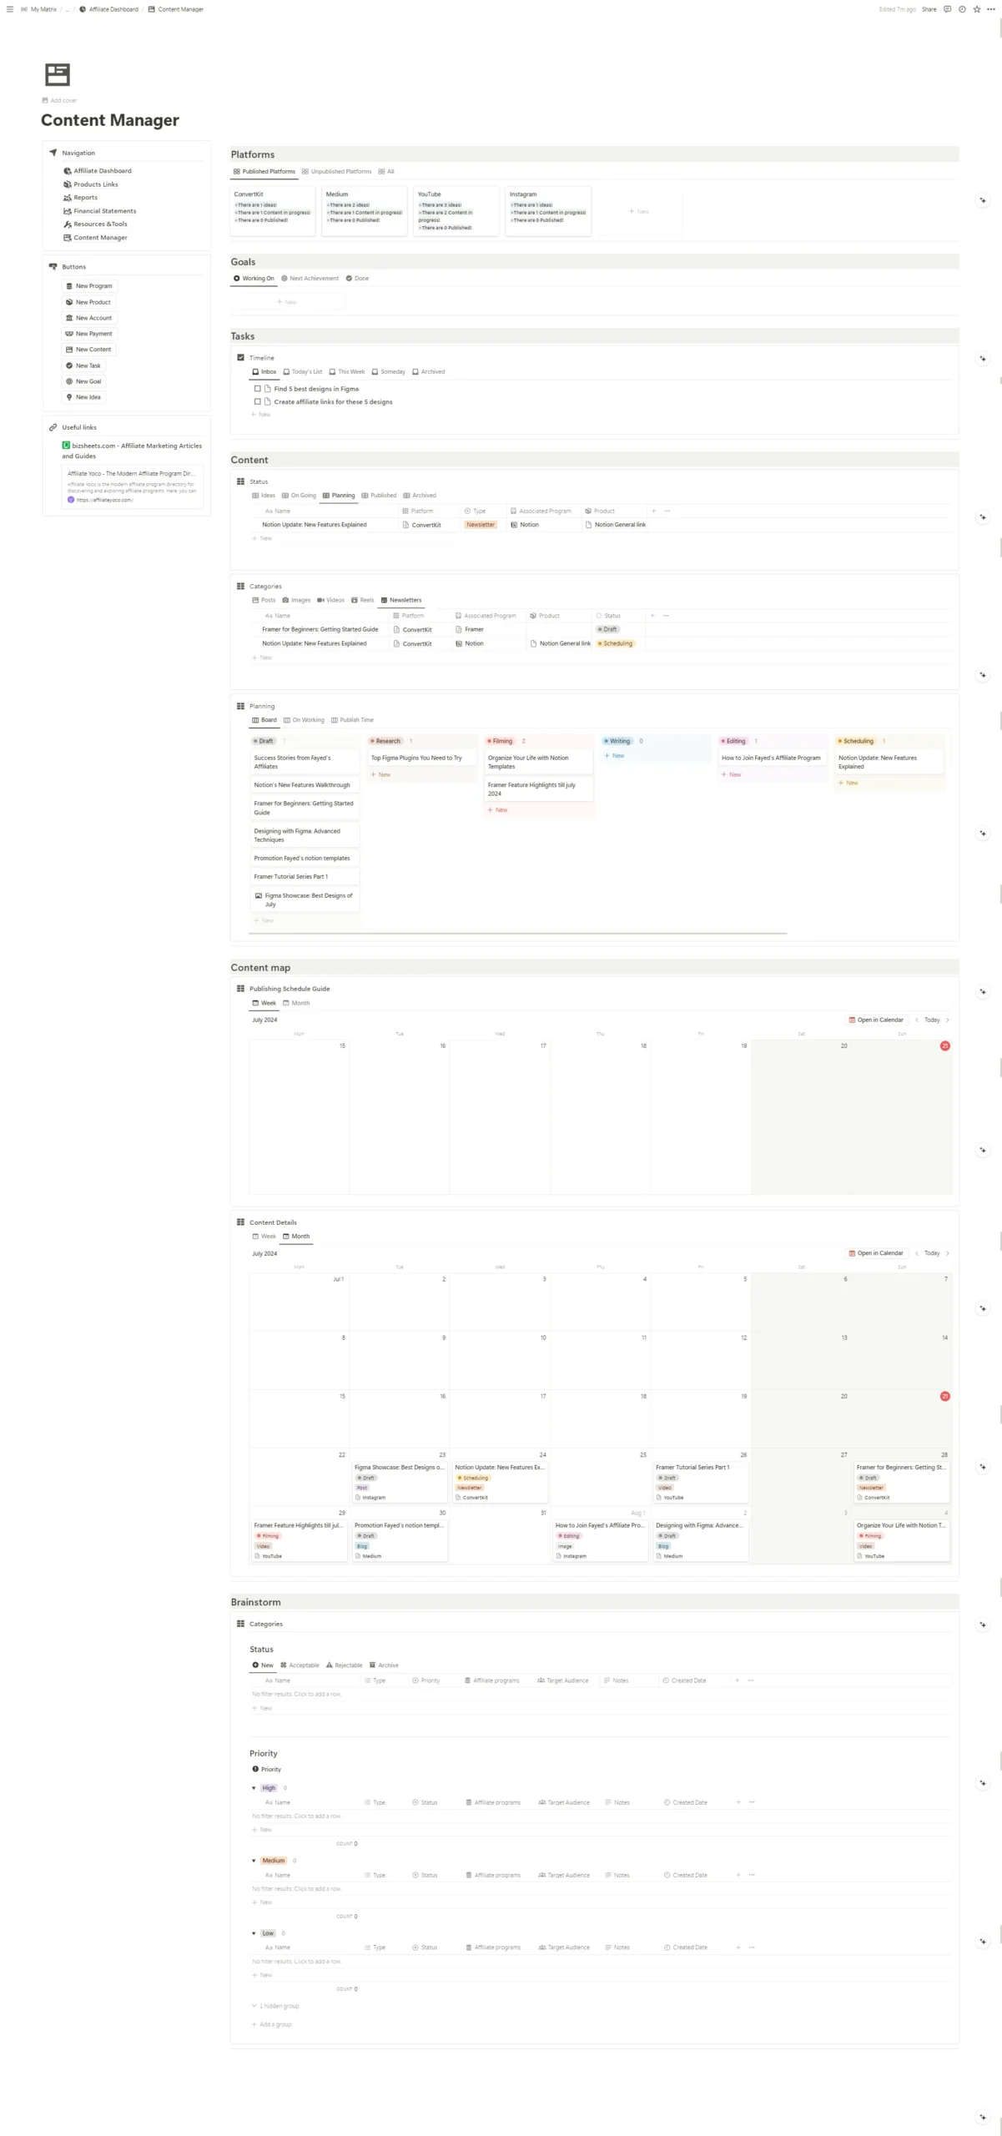Viewport: 1002px width, 2136px height.
Task: Switch to Today's List tab in Tasks
Action: tap(303, 372)
